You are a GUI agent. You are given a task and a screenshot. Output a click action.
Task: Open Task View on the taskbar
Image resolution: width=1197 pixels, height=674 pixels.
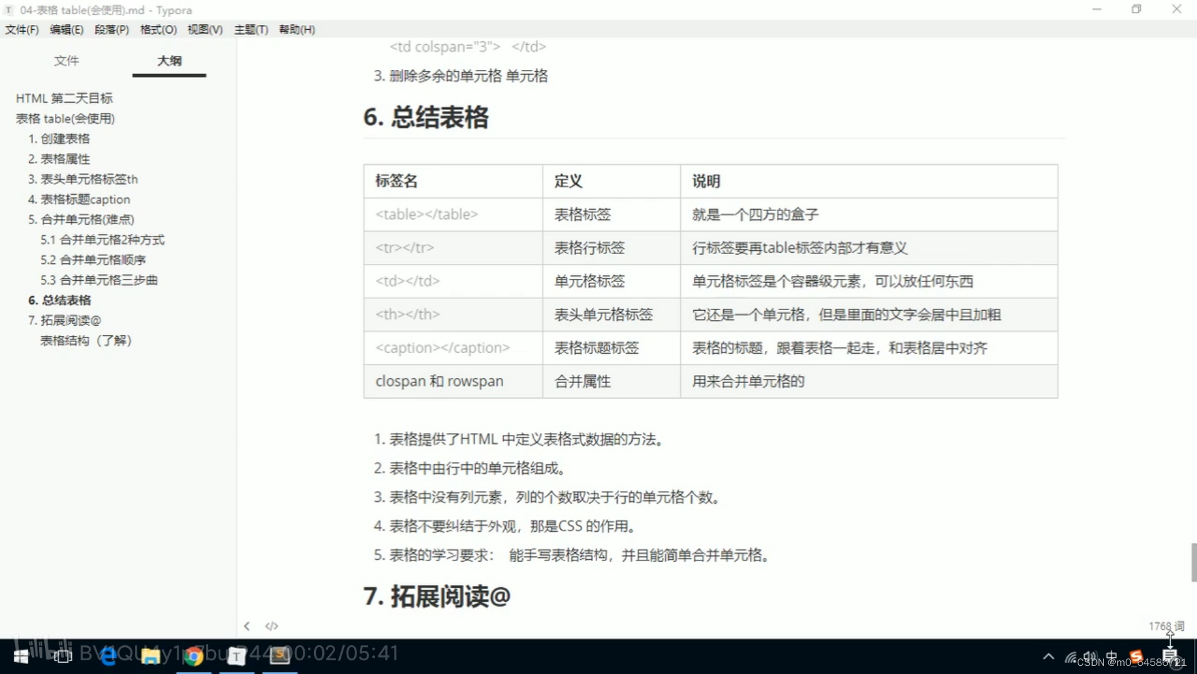(x=62, y=656)
